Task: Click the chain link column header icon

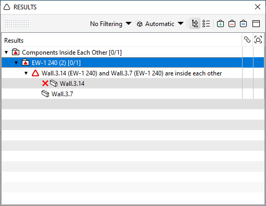Action: [x=247, y=40]
